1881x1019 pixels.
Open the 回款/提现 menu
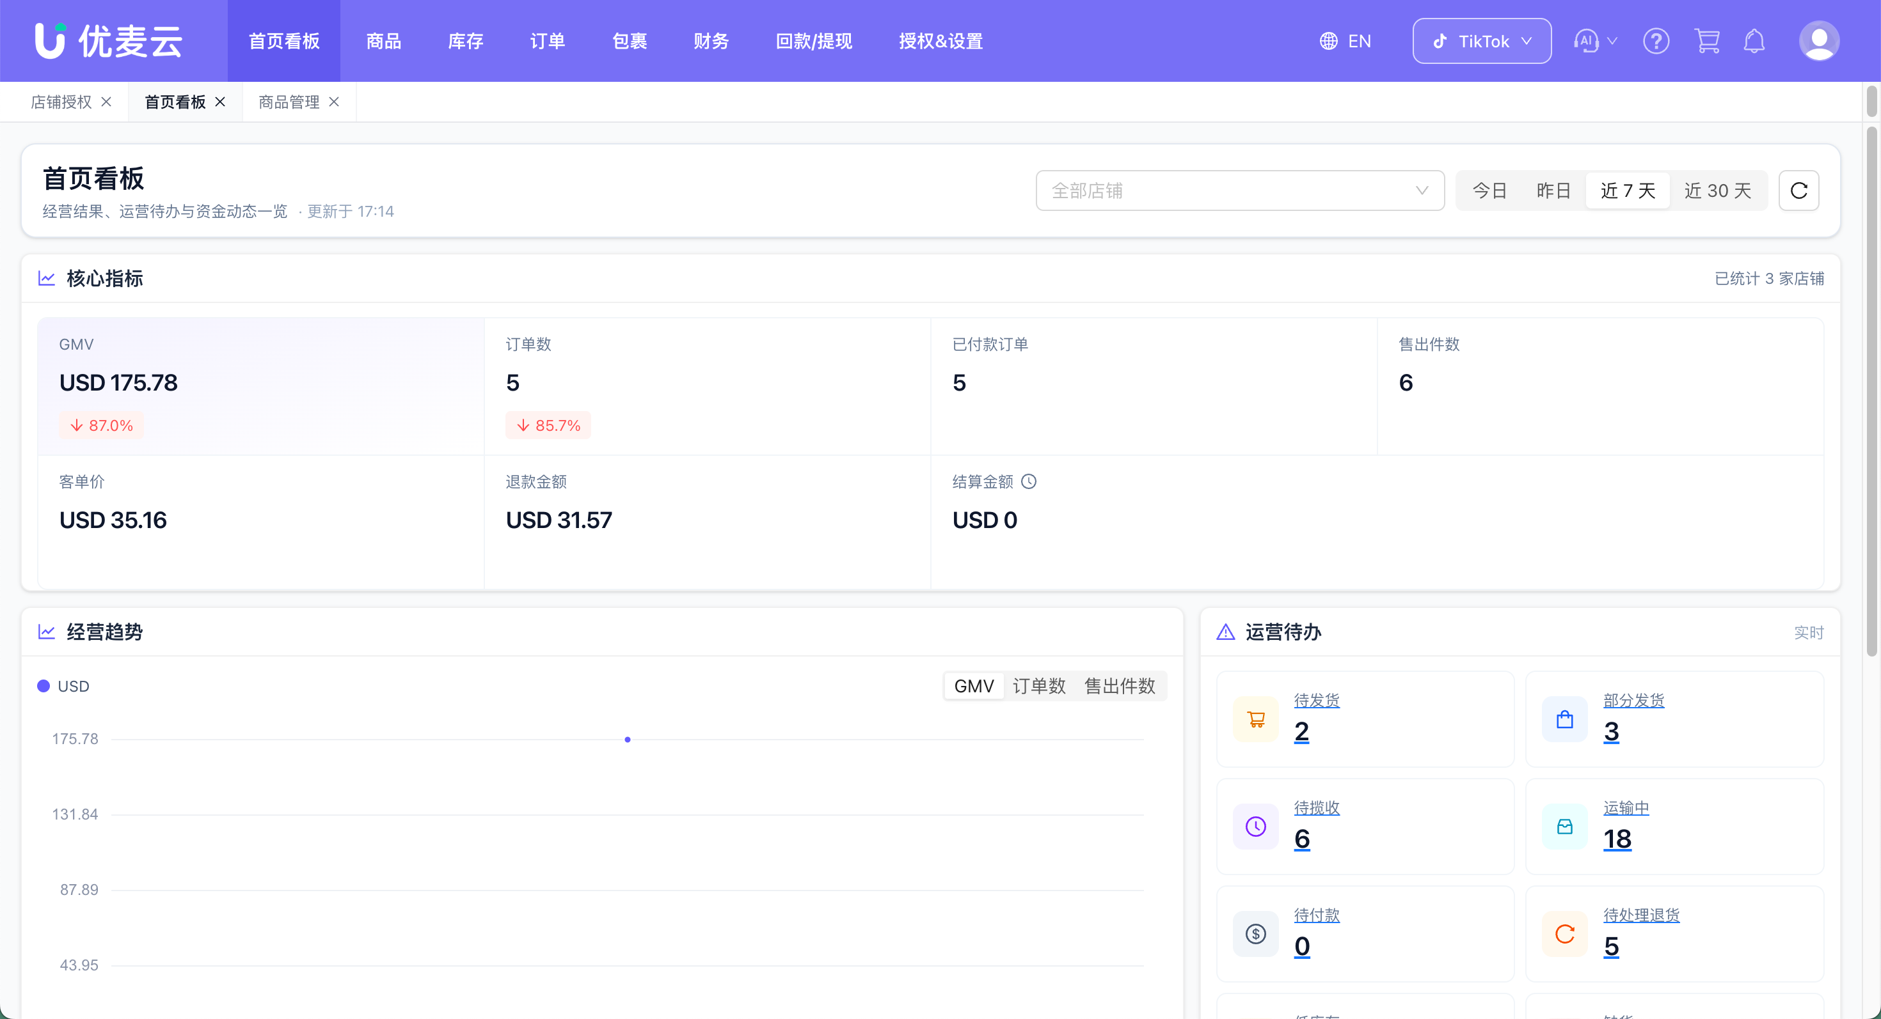[814, 41]
